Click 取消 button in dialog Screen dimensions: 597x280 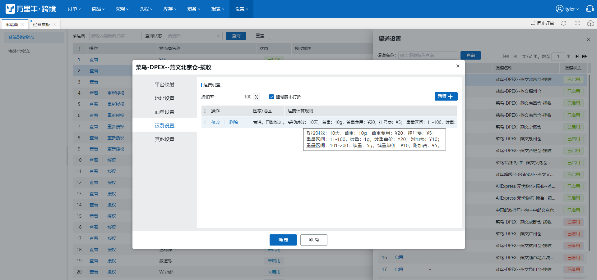(x=314, y=240)
